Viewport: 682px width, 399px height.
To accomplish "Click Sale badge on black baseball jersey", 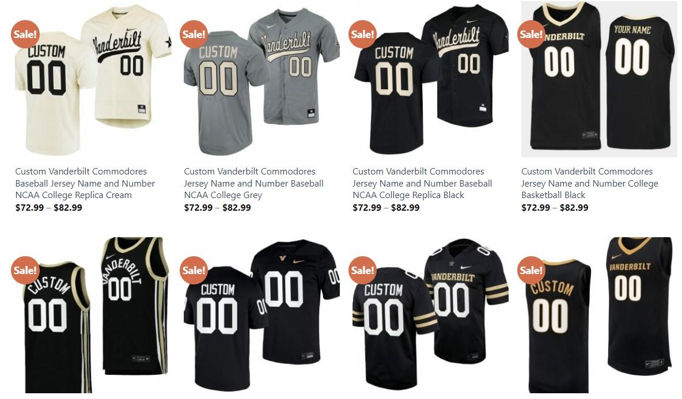I will [x=362, y=34].
